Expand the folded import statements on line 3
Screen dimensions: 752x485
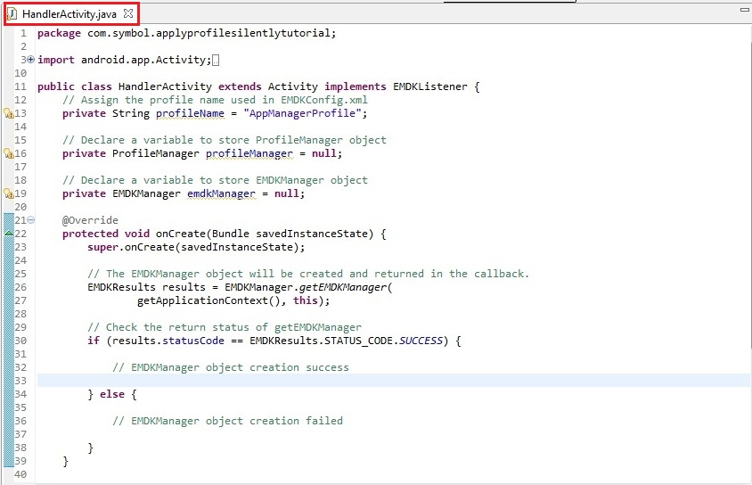31,60
